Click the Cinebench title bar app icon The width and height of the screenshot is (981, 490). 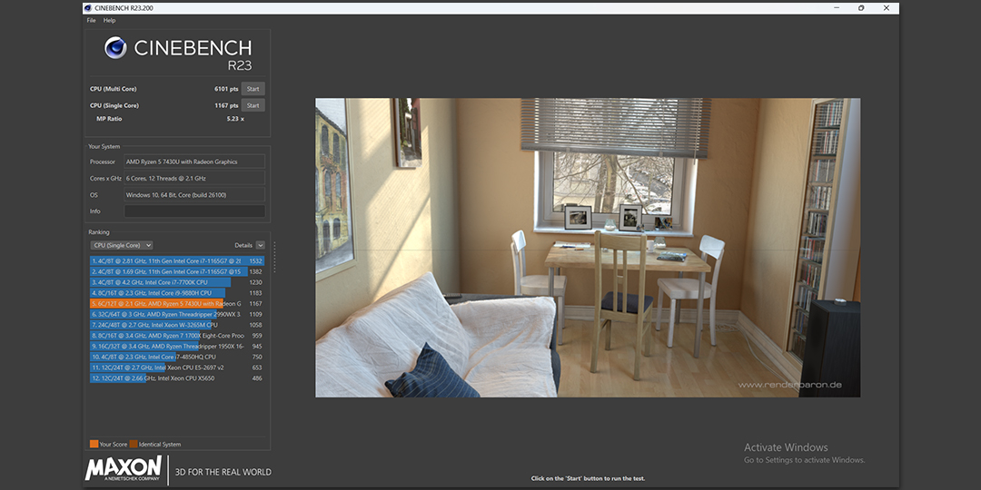point(88,7)
